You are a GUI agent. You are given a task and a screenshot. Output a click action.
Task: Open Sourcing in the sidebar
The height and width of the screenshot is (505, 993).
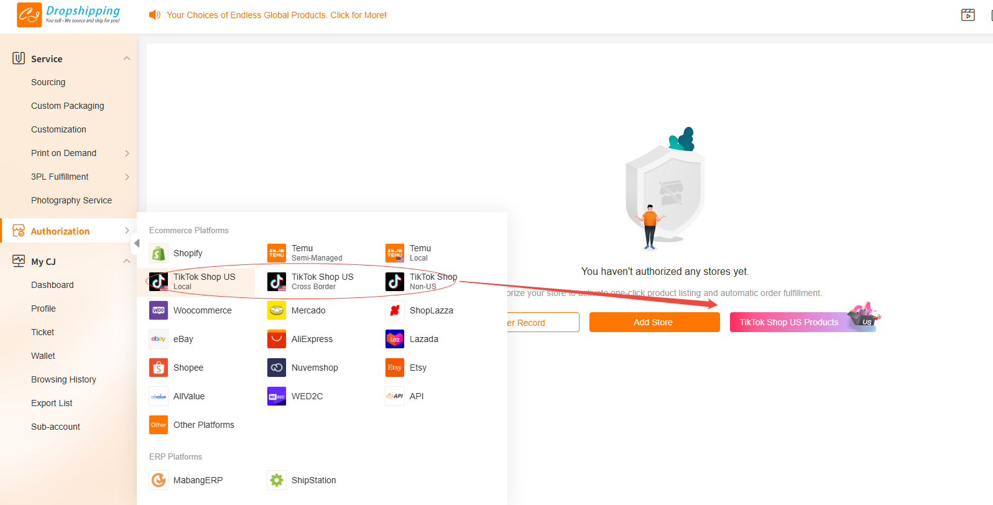coord(48,82)
